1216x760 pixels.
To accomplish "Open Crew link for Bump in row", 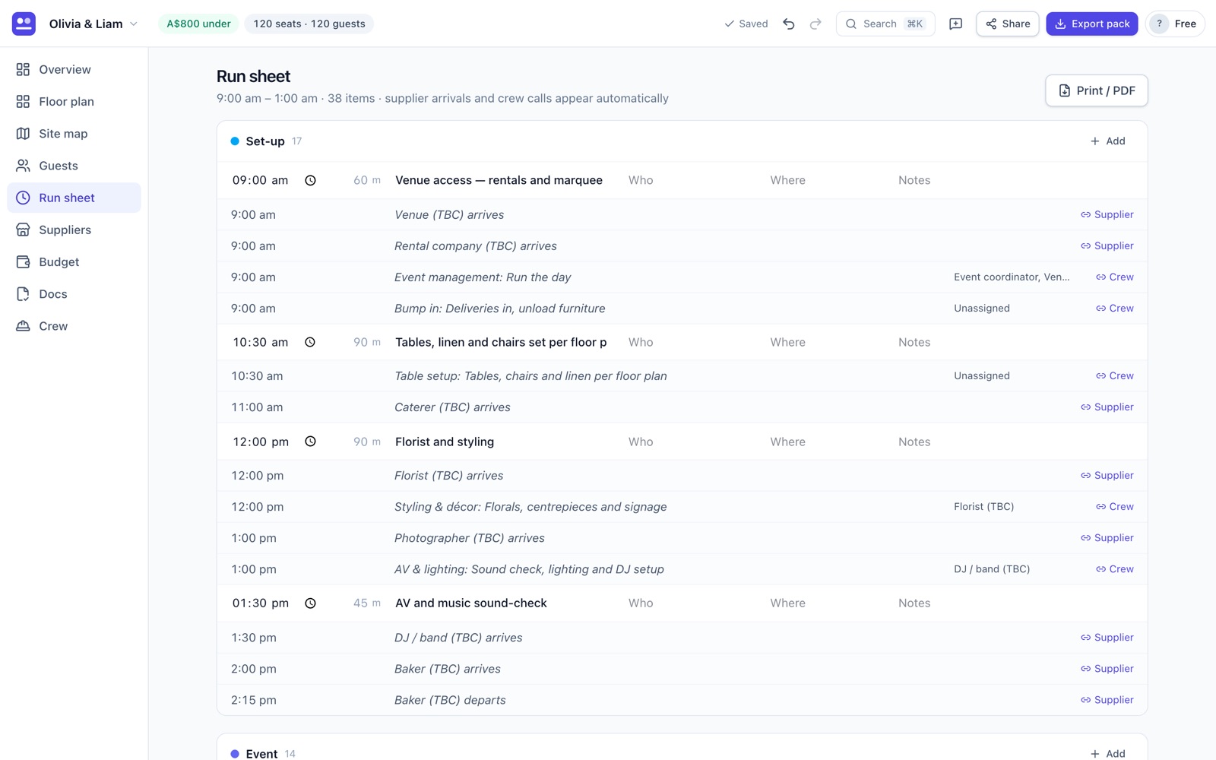I will point(1114,309).
